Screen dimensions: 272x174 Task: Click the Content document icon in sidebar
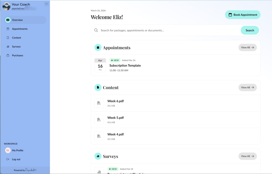[8, 38]
